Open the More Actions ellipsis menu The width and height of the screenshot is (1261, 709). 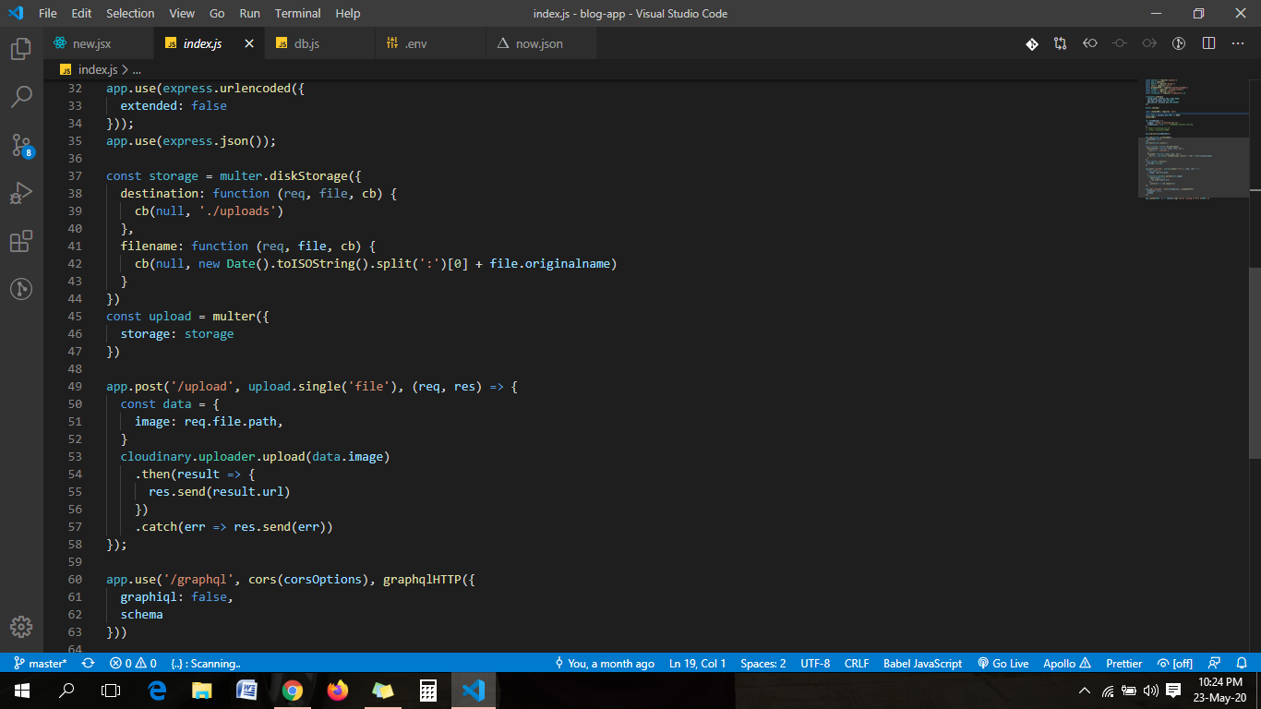(x=1238, y=43)
